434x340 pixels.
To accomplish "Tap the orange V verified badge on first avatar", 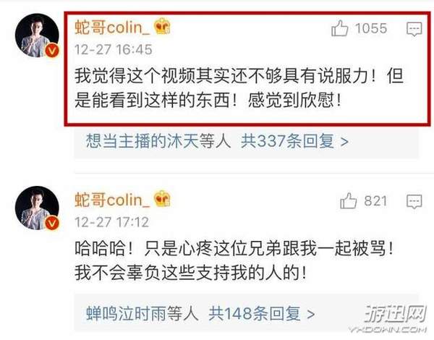I will tap(52, 51).
